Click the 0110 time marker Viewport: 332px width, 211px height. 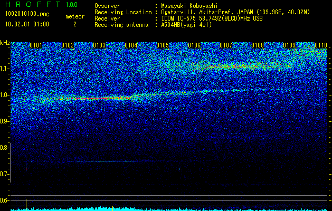click(x=321, y=45)
